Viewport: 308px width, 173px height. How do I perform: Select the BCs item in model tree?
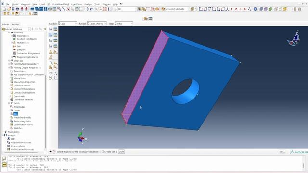tap(15, 114)
